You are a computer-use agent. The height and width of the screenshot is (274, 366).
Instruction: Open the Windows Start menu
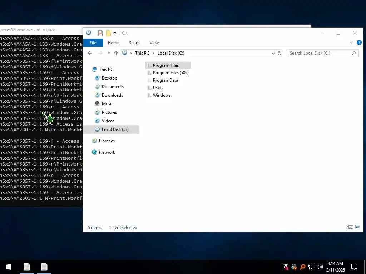[9, 267]
